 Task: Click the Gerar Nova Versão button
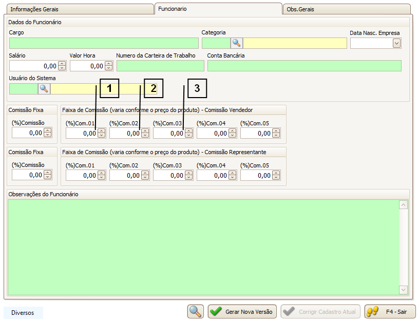[x=242, y=311]
